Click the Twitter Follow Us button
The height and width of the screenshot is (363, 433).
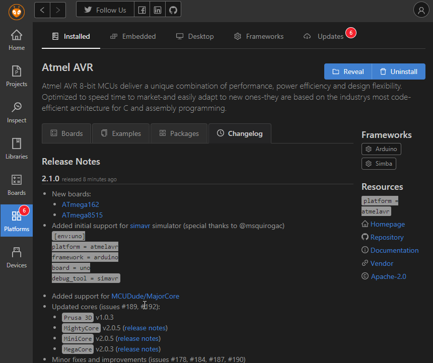[x=105, y=10]
